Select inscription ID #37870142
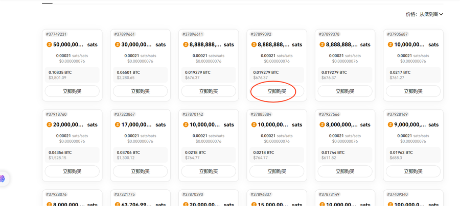 point(193,114)
